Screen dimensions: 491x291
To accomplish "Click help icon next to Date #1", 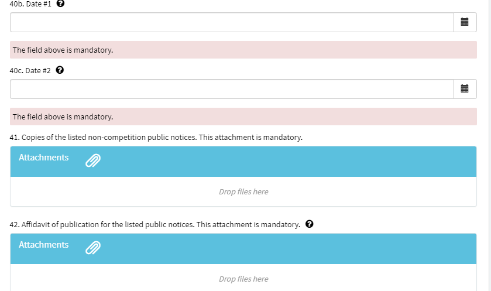I will click(x=60, y=4).
